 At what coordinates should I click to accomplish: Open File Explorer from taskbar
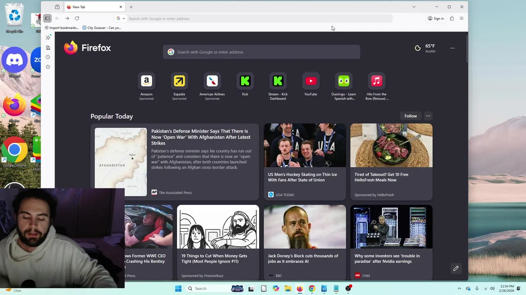point(288,288)
